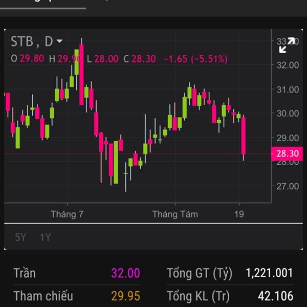This screenshot has height=307, width=307.
Task: Click the Tổng KL (Tr) label
Action: click(x=198, y=296)
